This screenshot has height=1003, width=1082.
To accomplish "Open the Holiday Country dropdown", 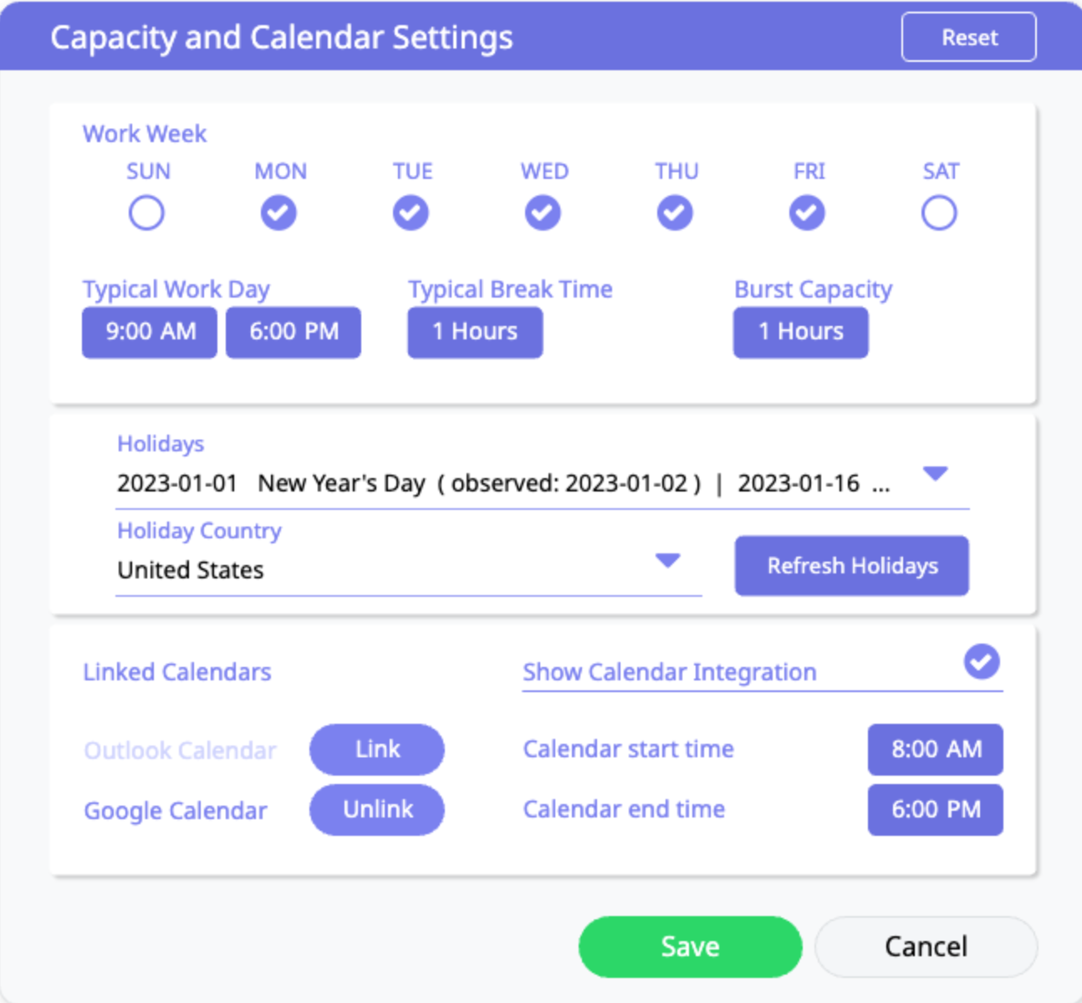I will pos(667,561).
